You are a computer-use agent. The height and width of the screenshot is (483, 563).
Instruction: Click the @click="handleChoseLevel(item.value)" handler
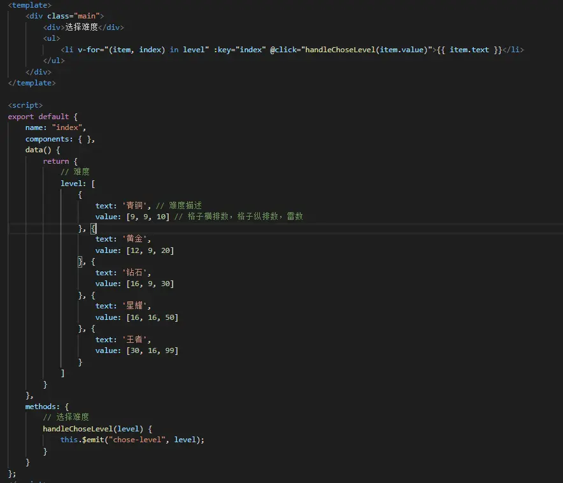pyautogui.click(x=351, y=50)
